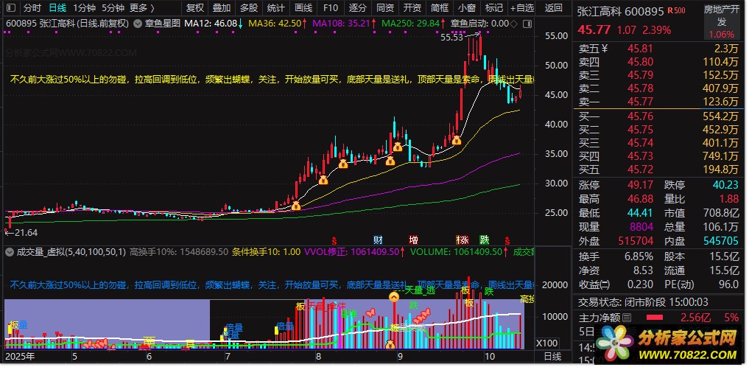Open the 统计 statistics tool
This screenshot has width=749, height=367.
pyautogui.click(x=276, y=8)
